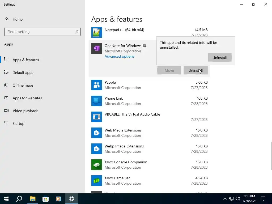The height and width of the screenshot is (204, 272).
Task: Click the 168 KB size value
Action: click(x=202, y=98)
